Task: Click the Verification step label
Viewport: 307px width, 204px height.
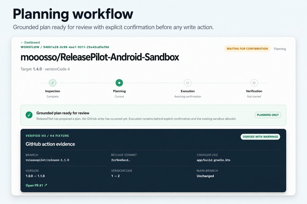Action: [254, 91]
